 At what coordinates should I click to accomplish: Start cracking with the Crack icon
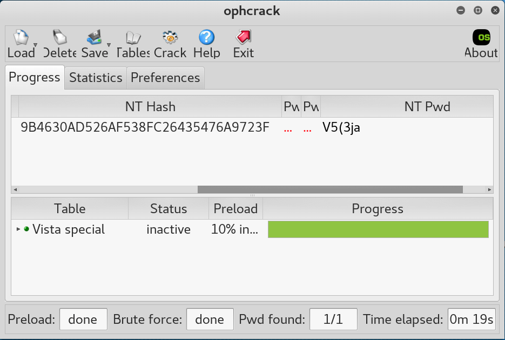170,38
